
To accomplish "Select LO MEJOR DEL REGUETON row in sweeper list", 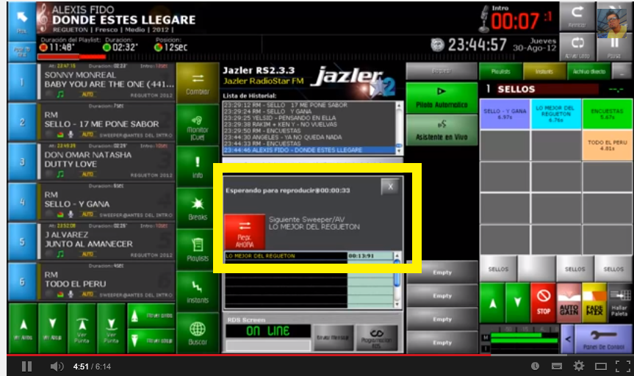I will [x=309, y=256].
